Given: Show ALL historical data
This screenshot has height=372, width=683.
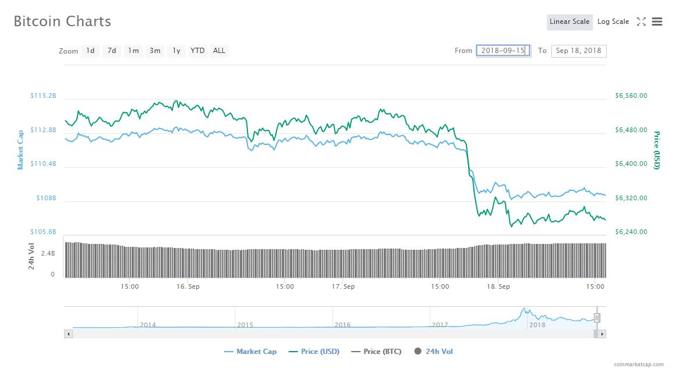Looking at the screenshot, I should click(x=219, y=51).
